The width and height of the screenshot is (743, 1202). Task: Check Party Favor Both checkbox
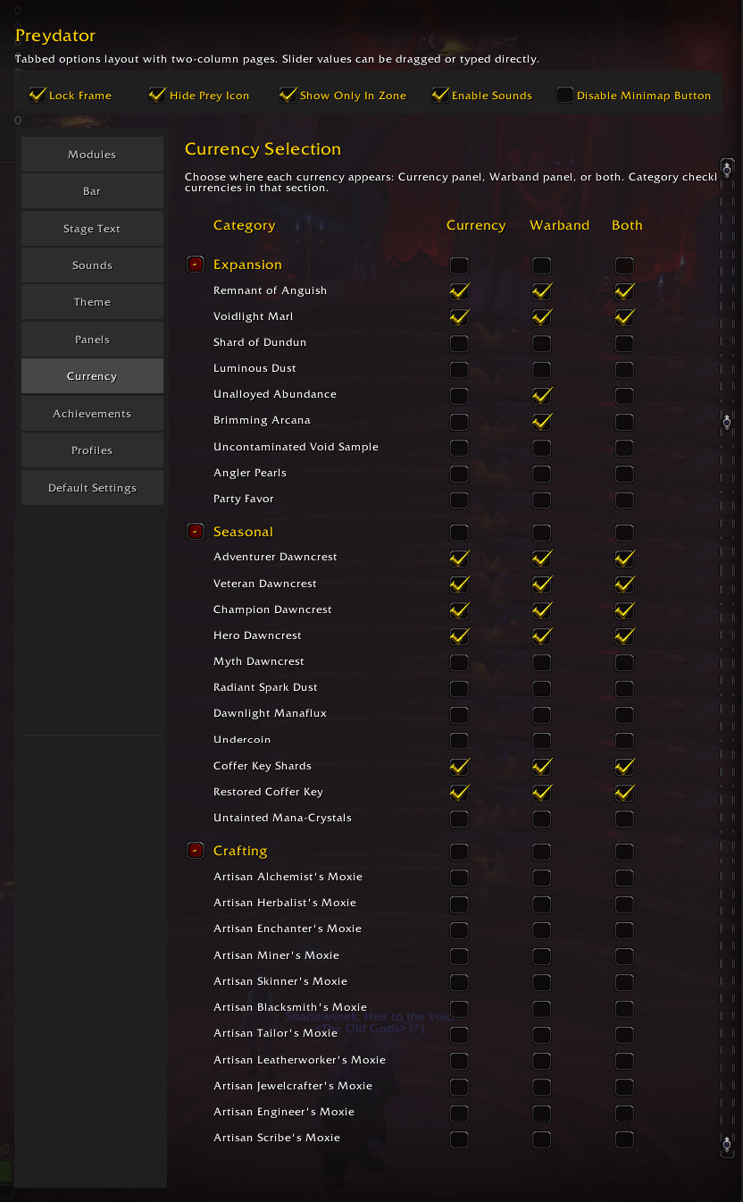point(625,500)
